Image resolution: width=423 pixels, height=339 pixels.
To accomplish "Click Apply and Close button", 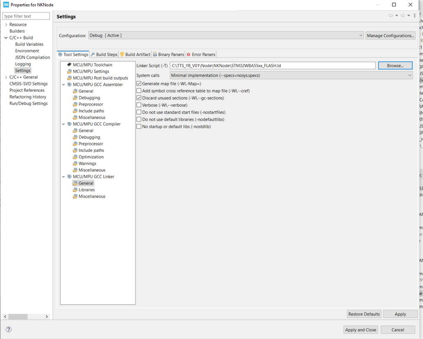I will 361,330.
